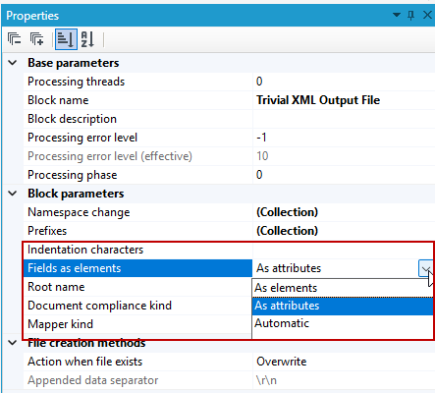Collapse the Block parameters section

[x=13, y=194]
